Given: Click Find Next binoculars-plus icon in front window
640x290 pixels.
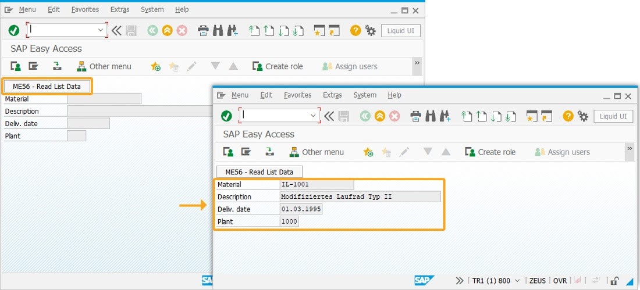Looking at the screenshot, I should (445, 116).
